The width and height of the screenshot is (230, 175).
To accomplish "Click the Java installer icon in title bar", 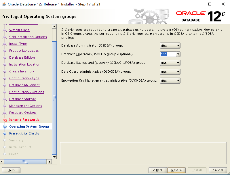I will point(4,4).
